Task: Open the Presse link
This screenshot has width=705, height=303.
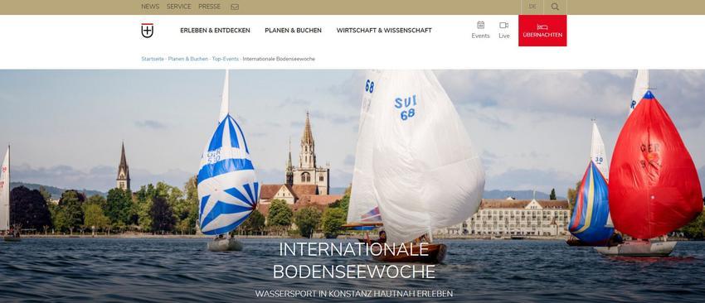Action: pos(210,7)
